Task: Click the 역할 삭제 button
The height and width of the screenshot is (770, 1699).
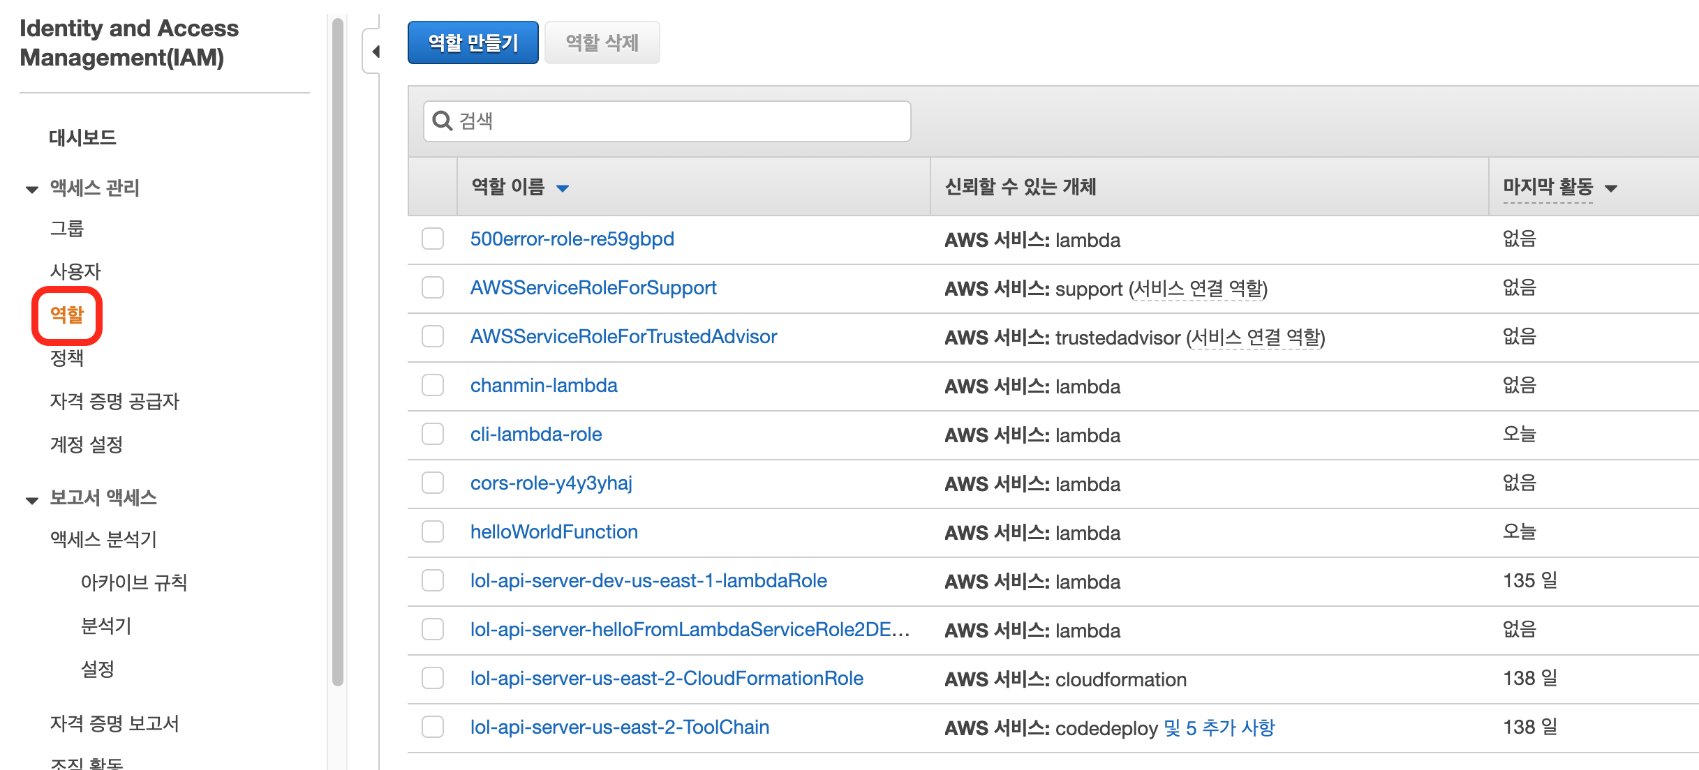Action: pyautogui.click(x=602, y=43)
